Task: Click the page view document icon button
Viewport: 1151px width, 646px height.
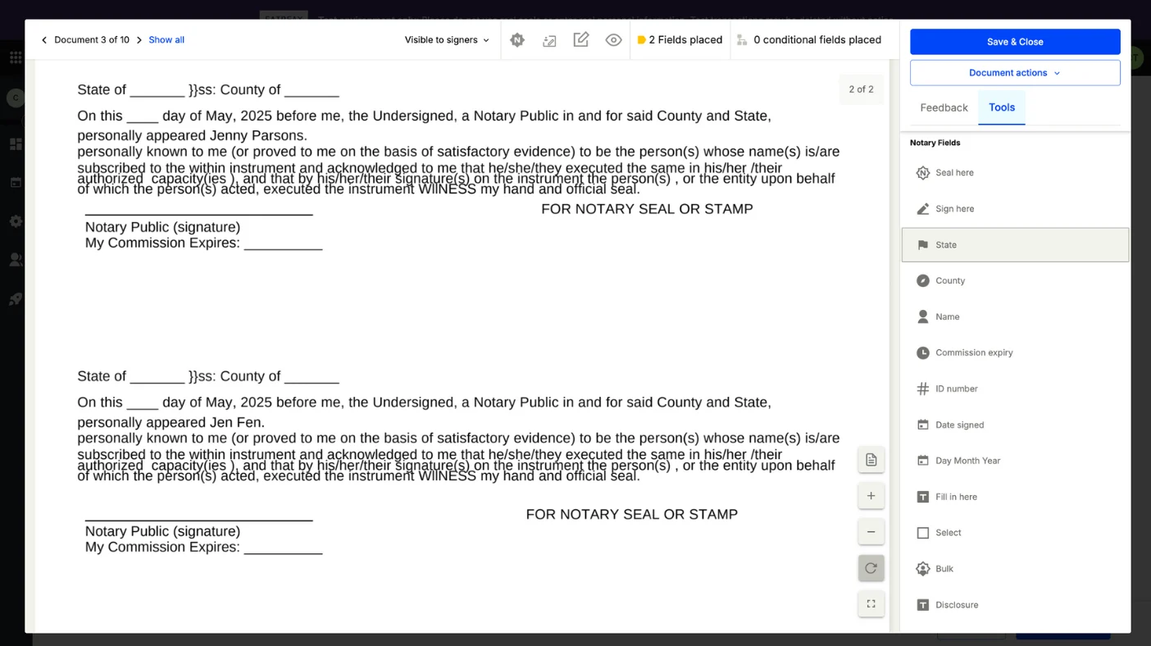Action: [x=871, y=460]
